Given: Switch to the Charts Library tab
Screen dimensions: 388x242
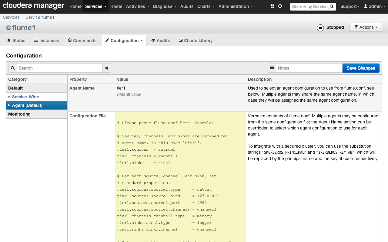Looking at the screenshot, I should click(x=196, y=41).
